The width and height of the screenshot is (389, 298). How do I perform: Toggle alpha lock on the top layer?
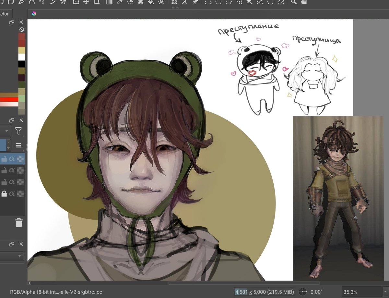[12, 159]
